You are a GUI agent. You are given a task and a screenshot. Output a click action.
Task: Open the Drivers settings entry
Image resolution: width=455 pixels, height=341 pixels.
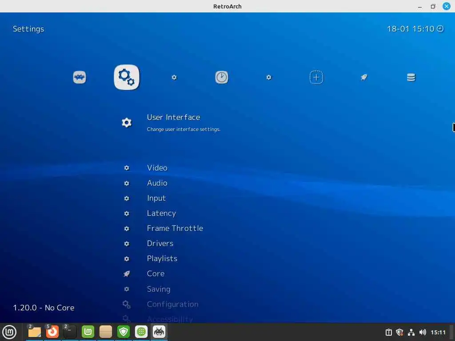(160, 244)
